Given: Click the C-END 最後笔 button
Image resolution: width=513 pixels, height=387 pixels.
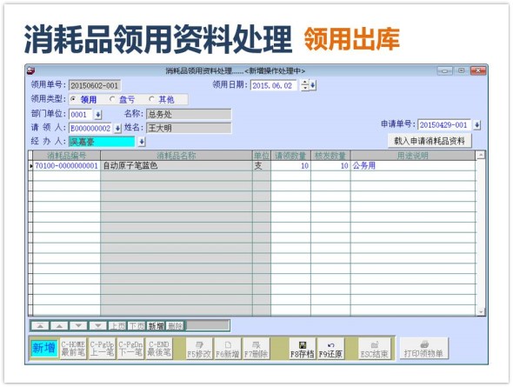Looking at the screenshot, I should [x=159, y=349].
